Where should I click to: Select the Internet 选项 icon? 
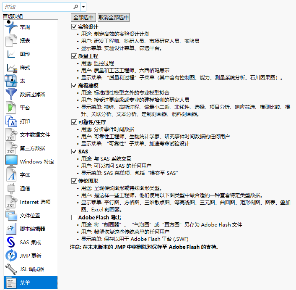11,202
